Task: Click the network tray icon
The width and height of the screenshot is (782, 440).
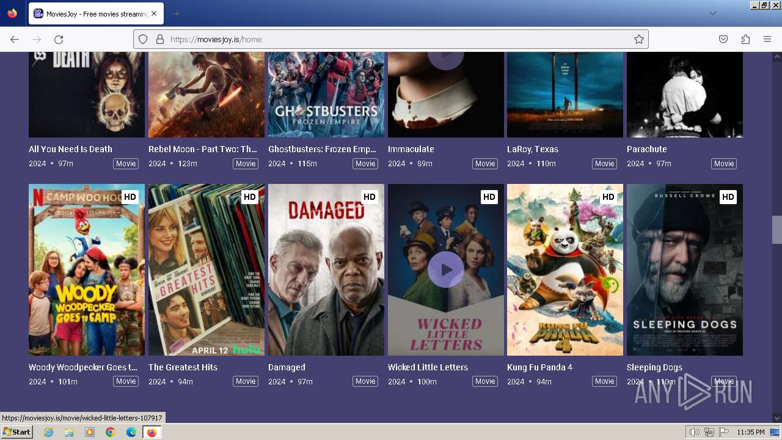Action: click(709, 432)
